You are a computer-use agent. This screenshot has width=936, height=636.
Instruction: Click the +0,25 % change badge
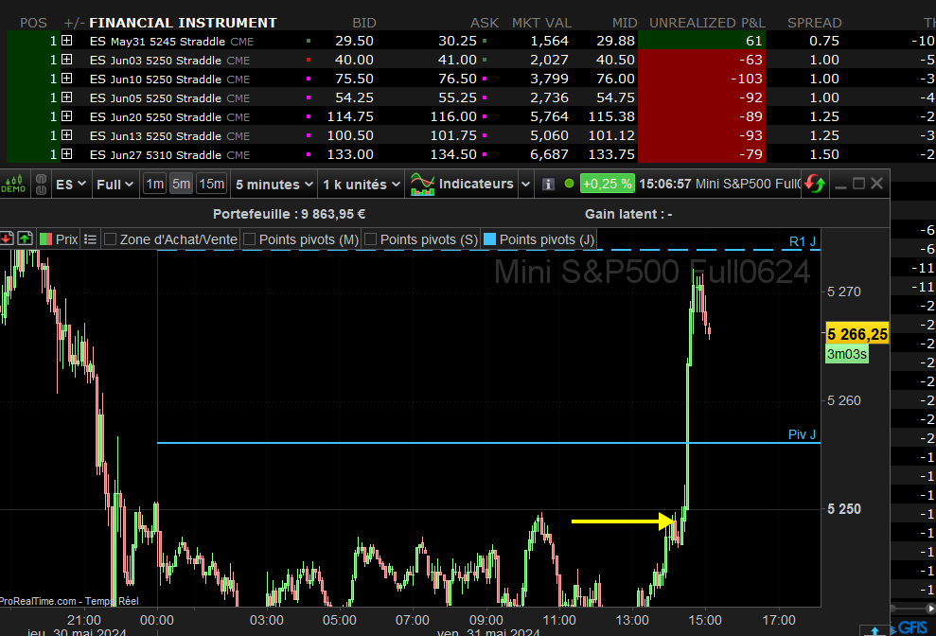pos(607,184)
